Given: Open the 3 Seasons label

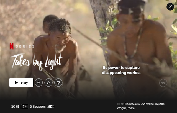Looking at the screenshot, I should pos(38,107).
